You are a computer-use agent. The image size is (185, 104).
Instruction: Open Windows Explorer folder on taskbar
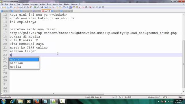click(21, 101)
